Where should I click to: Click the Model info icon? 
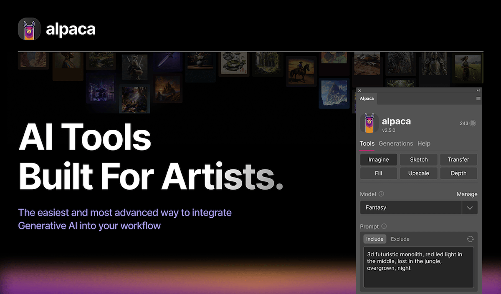coord(381,194)
